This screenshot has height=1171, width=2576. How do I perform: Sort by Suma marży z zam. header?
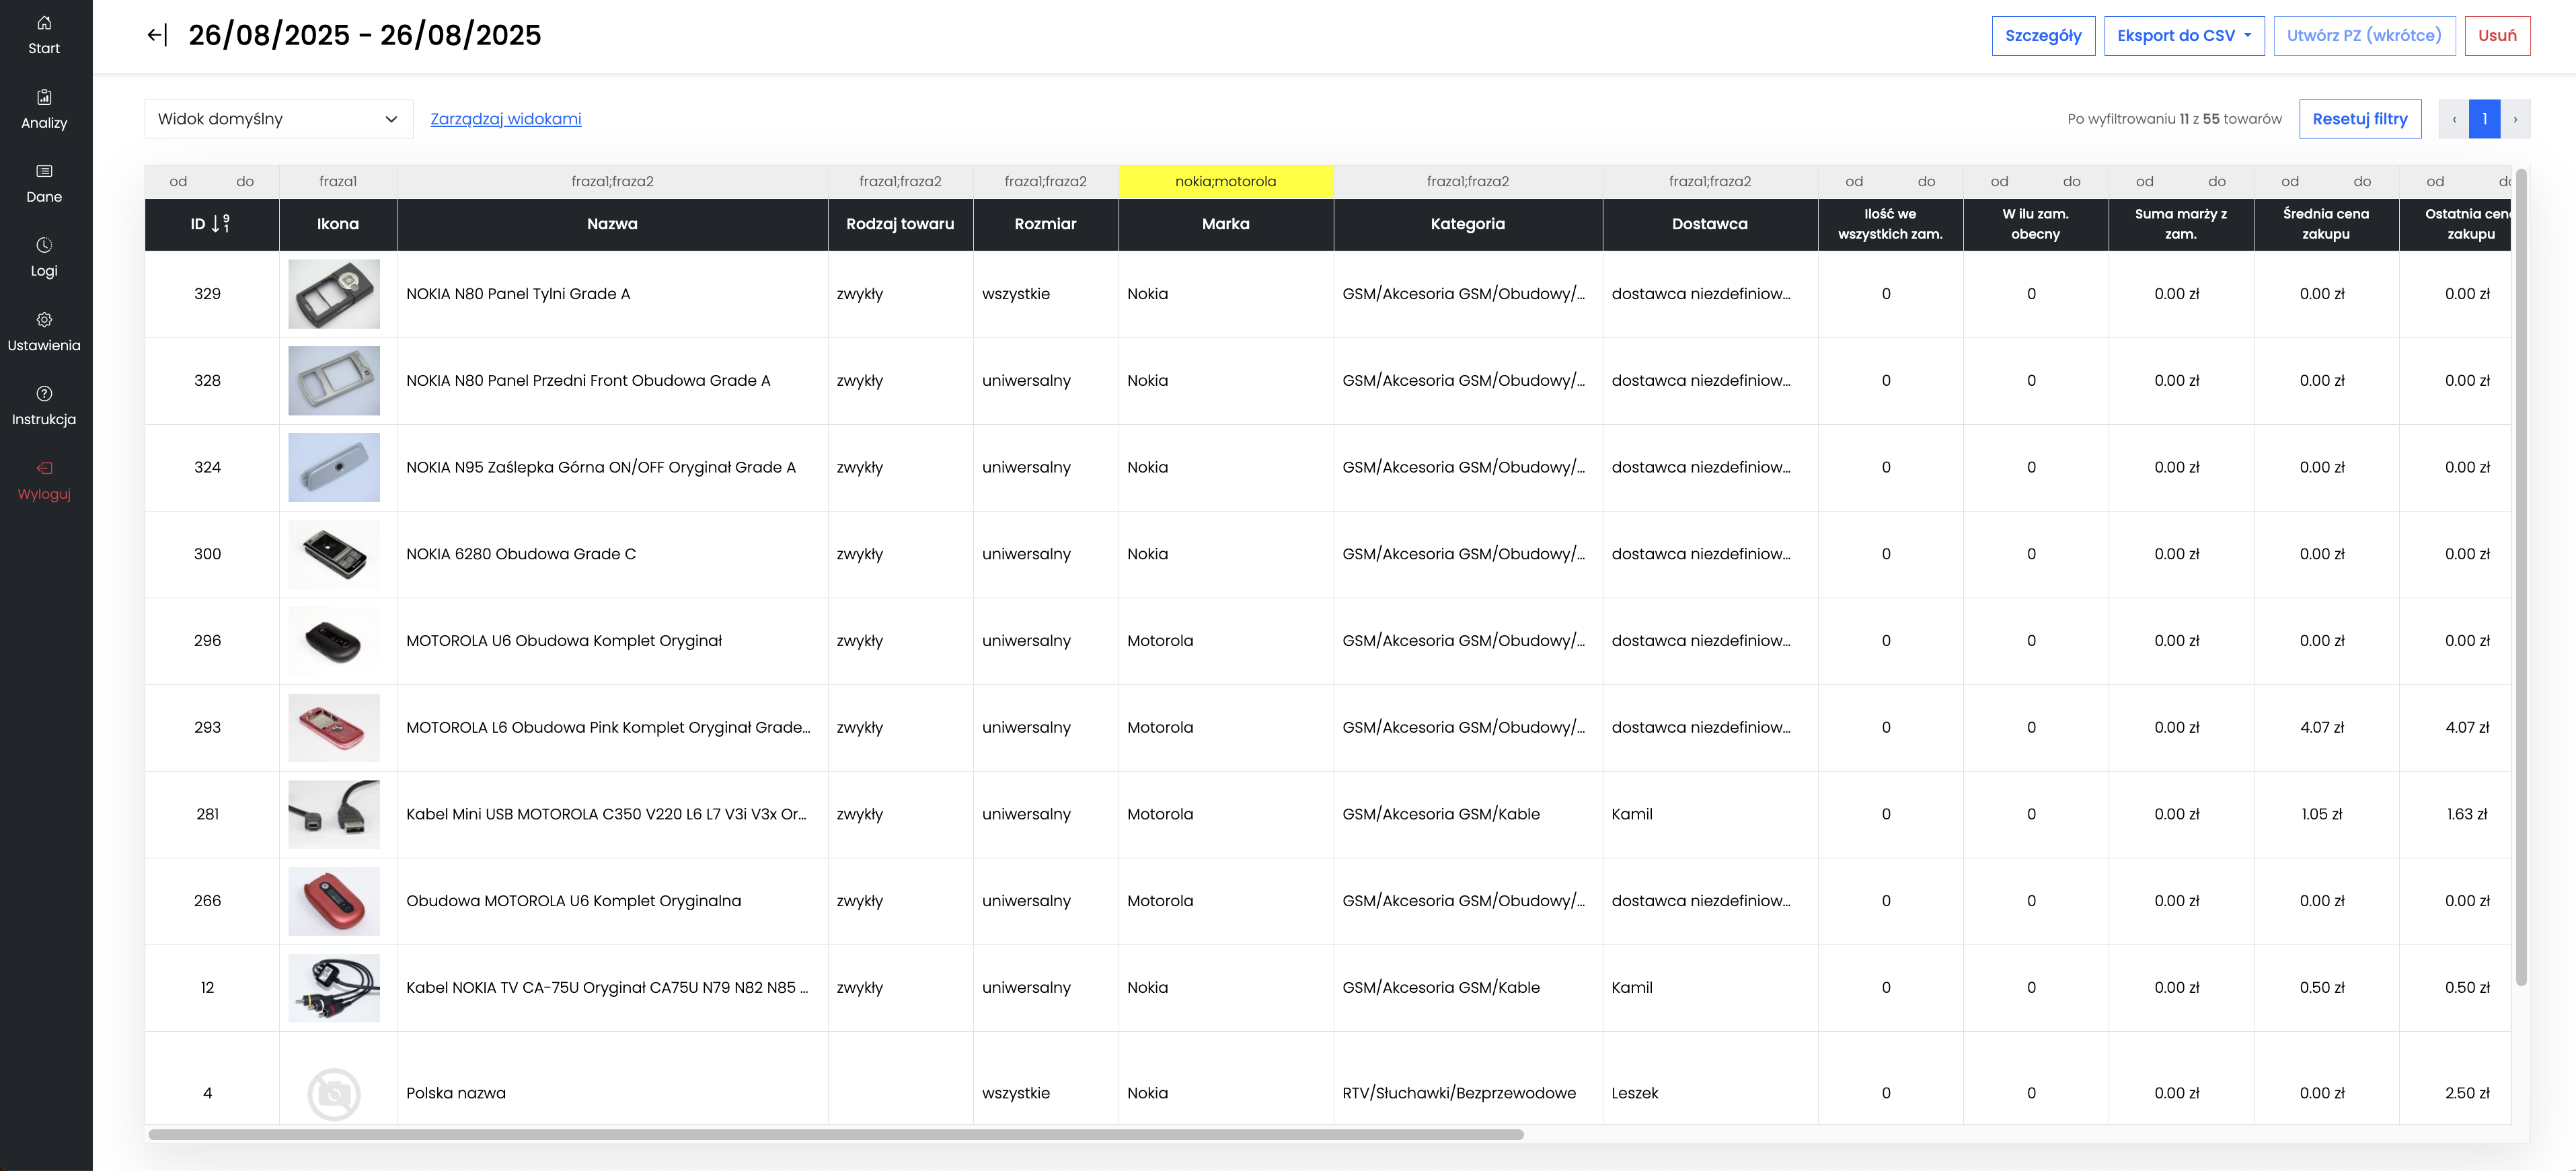click(x=2181, y=224)
